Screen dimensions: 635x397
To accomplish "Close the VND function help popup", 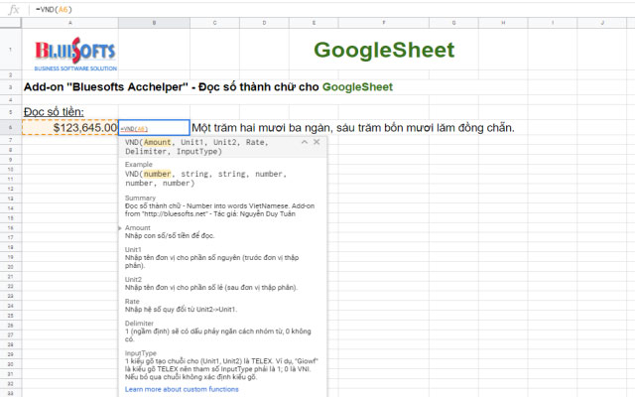I will pyautogui.click(x=317, y=142).
